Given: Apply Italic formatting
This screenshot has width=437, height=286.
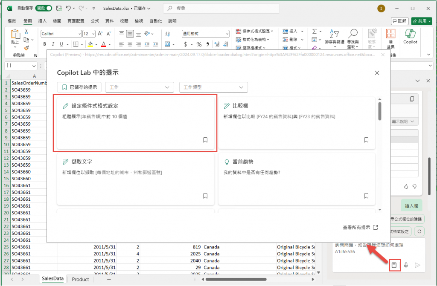Looking at the screenshot, I should click(53, 44).
